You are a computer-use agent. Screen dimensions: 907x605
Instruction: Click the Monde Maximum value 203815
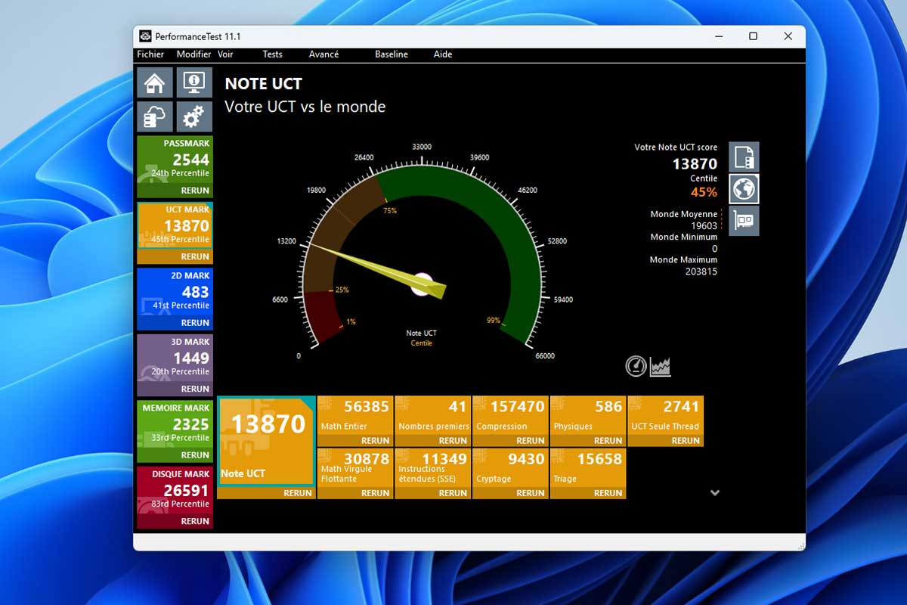701,271
